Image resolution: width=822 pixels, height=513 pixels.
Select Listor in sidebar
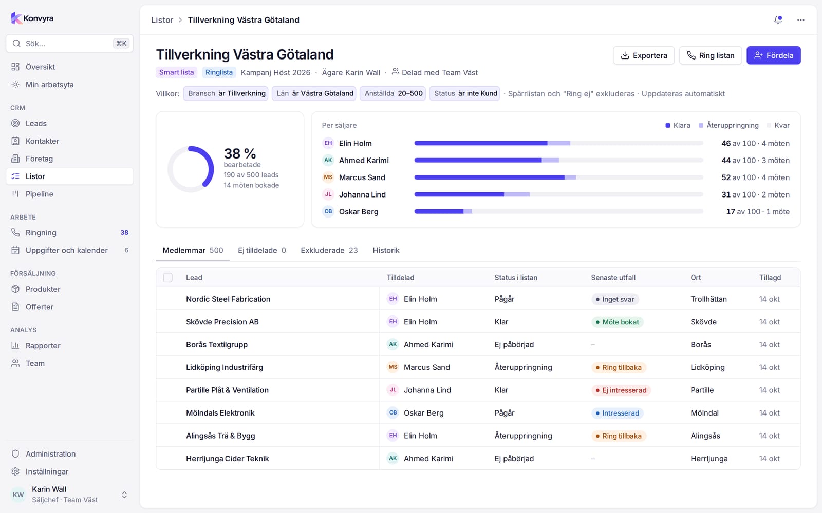[x=69, y=176]
